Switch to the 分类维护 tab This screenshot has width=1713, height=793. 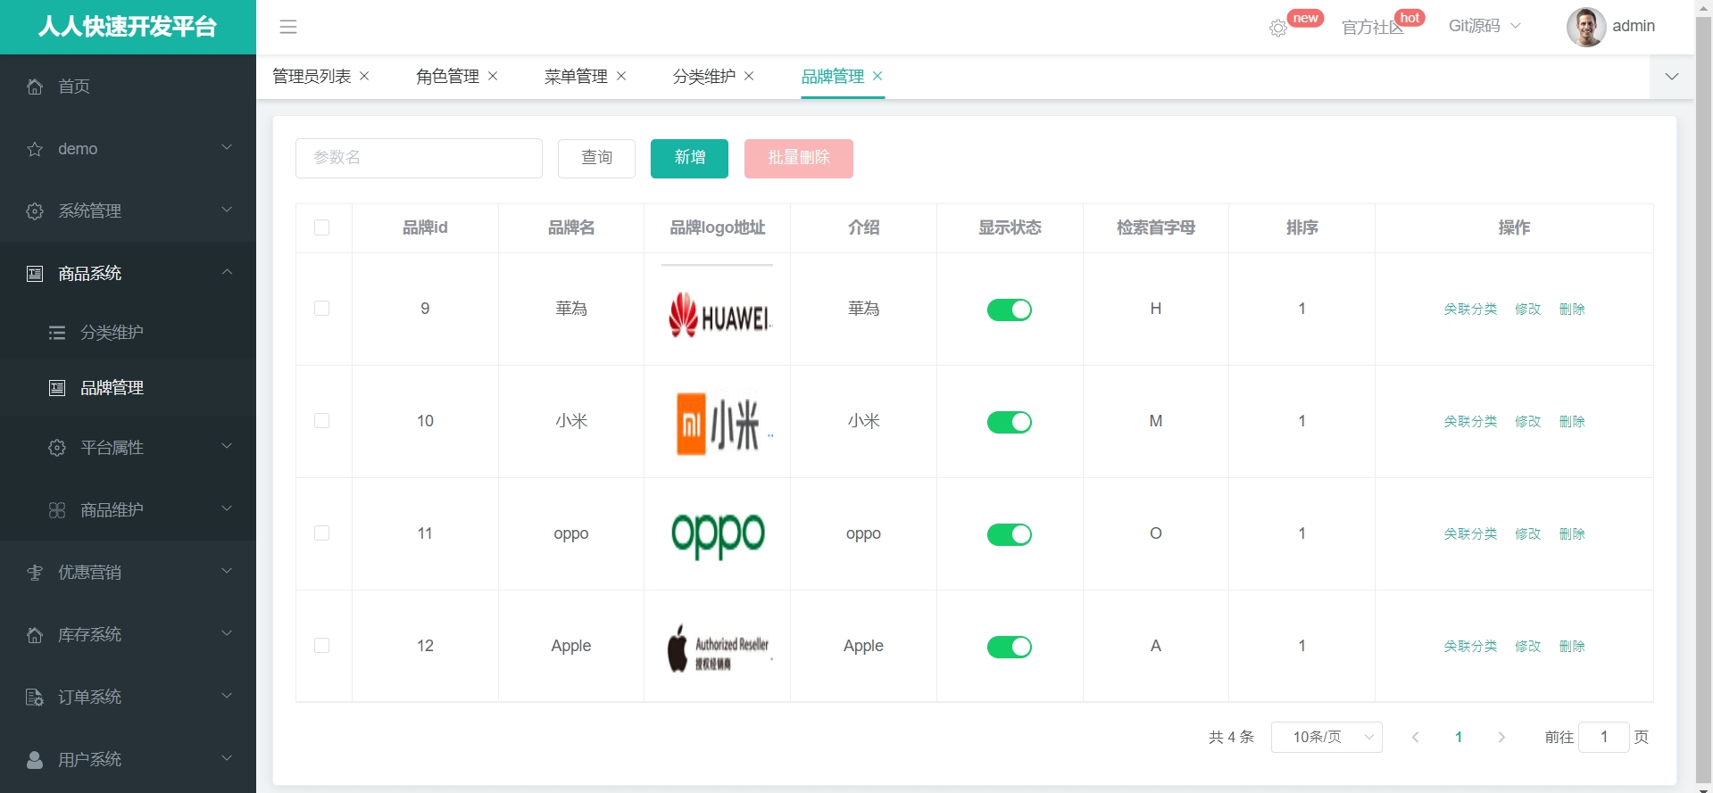point(704,77)
